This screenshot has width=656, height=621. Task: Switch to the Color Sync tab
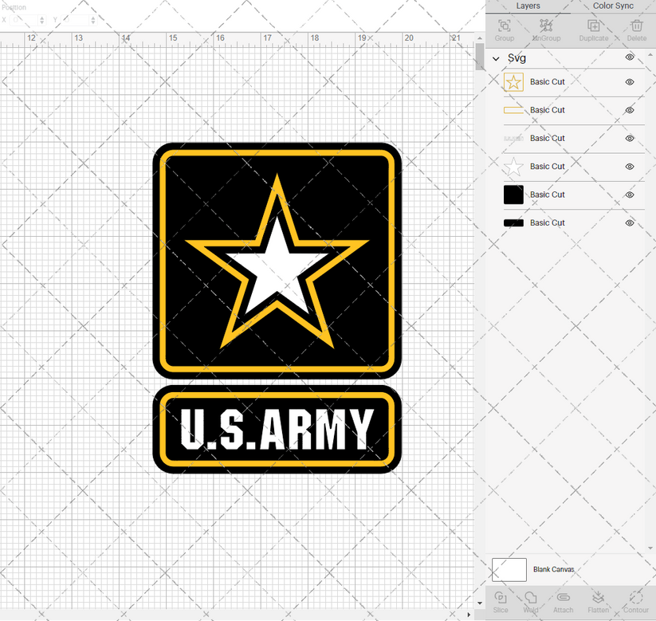(613, 6)
